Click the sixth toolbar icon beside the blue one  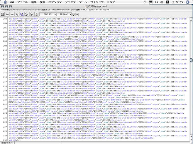click(27, 14)
